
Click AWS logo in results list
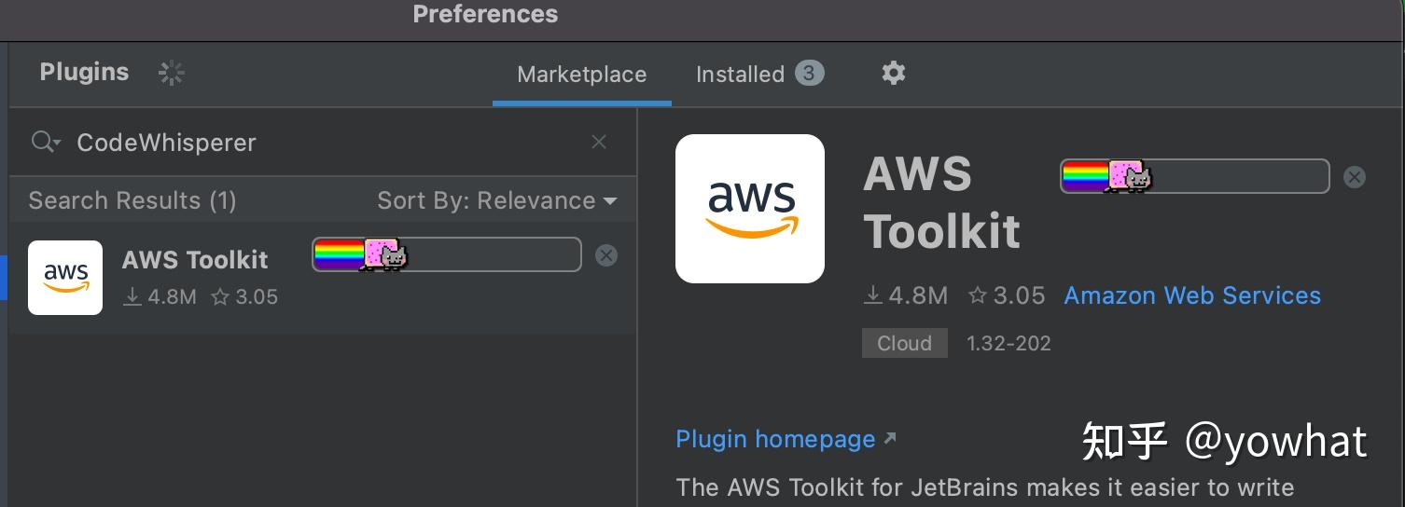pyautogui.click(x=65, y=278)
